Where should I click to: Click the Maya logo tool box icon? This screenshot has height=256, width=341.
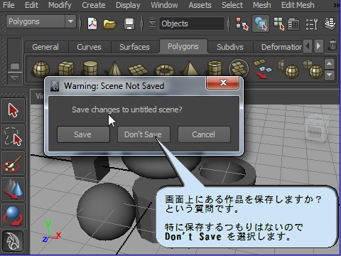(x=13, y=241)
